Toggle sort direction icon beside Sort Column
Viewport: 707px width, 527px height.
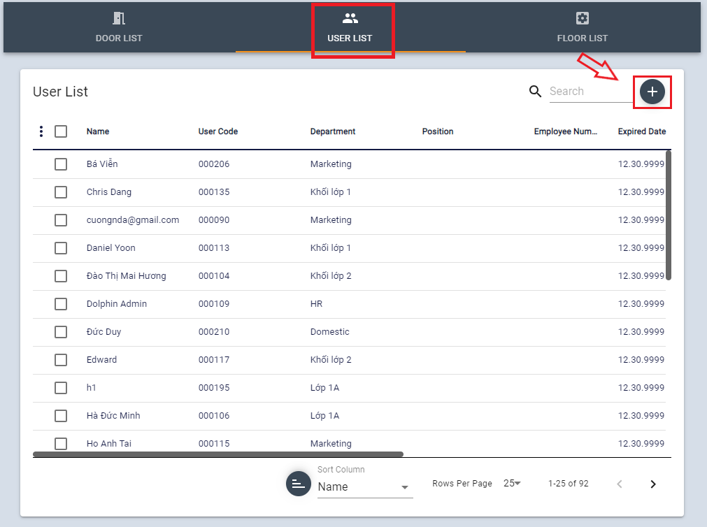298,484
